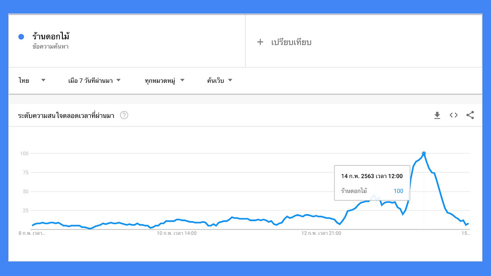Click the peak point at value 100
The image size is (491, 276).
[424, 153]
